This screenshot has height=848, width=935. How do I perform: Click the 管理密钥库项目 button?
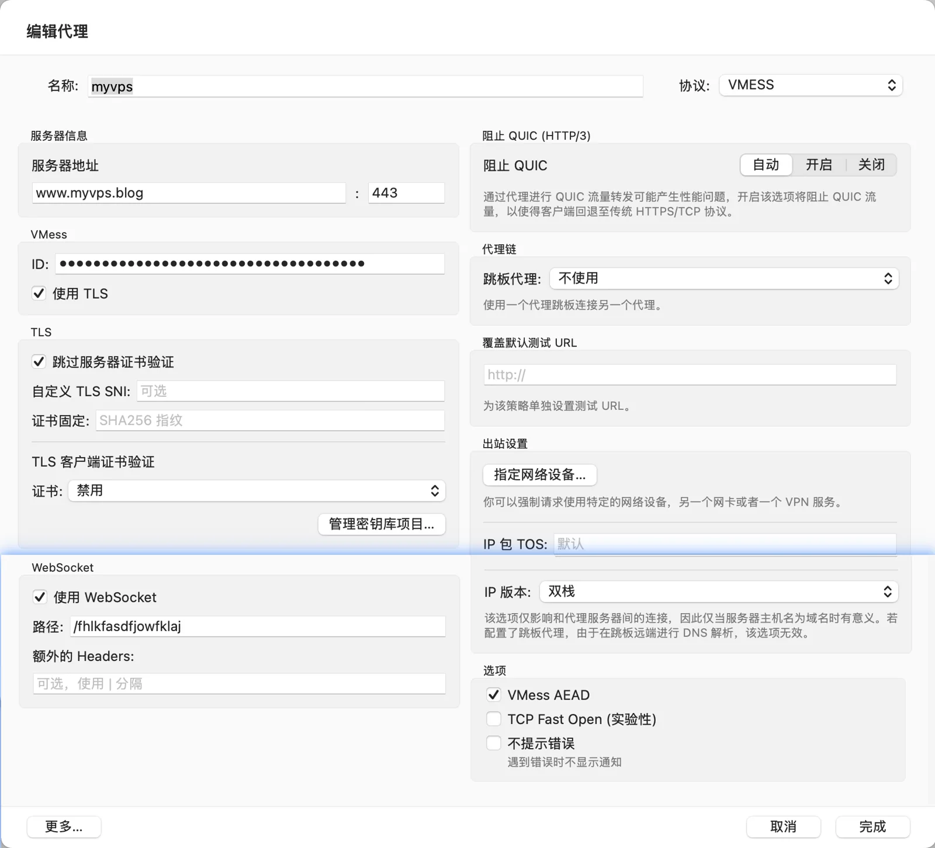(382, 524)
